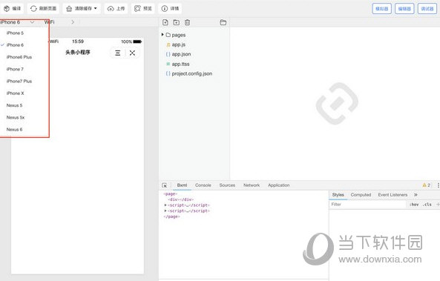The width and height of the screenshot is (440, 281).
Task: Select Nexus 6 device option
Action: [x=14, y=129]
